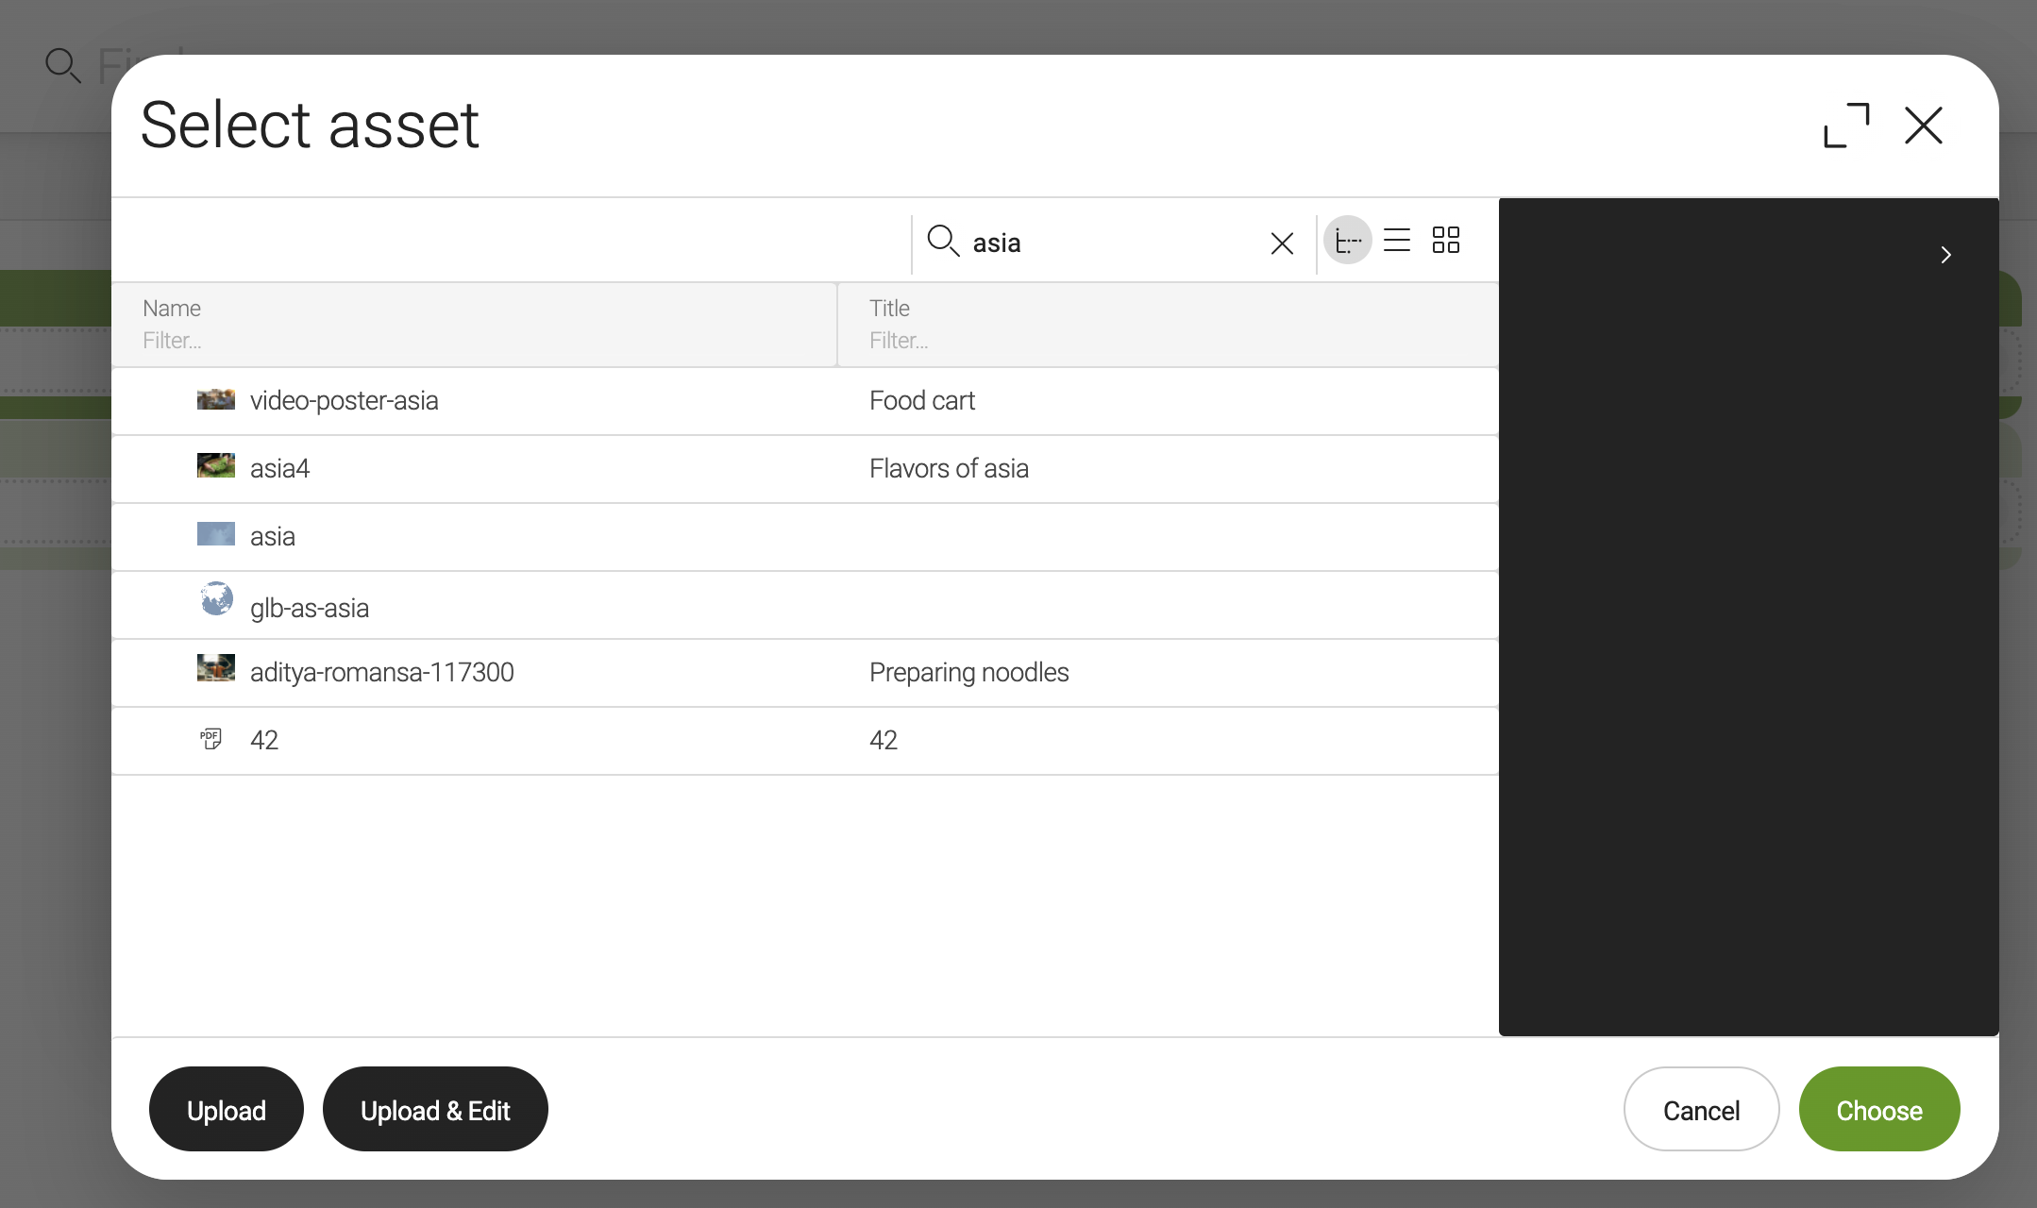
Task: Click the Upload & Edit button
Action: (434, 1109)
